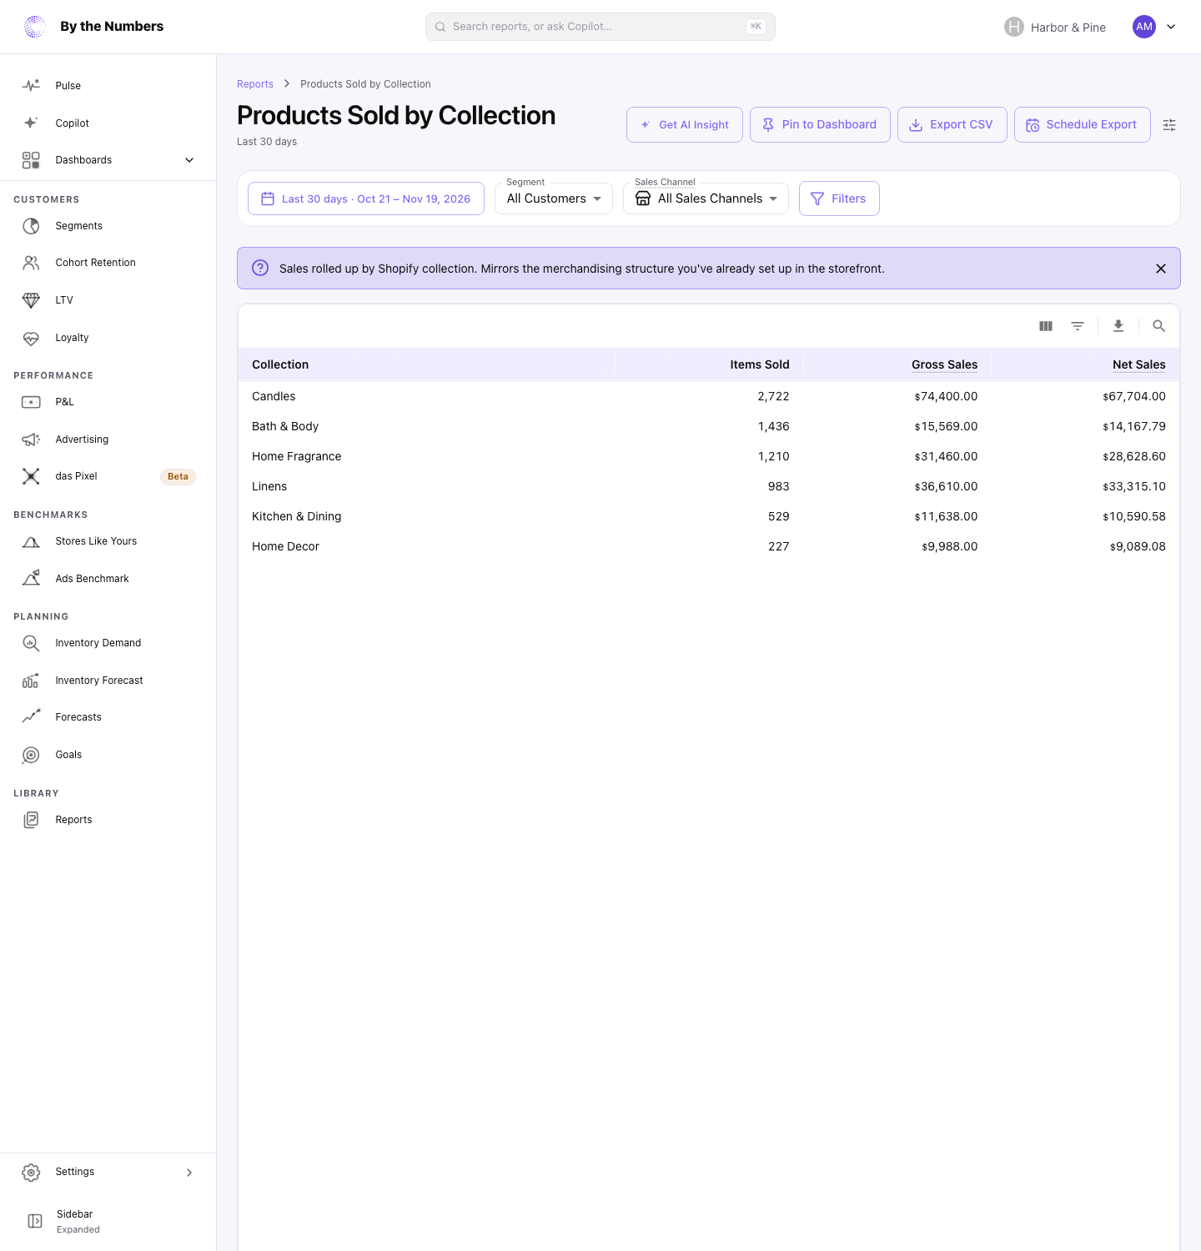Click the Schedule Export button
This screenshot has width=1201, height=1251.
1083,124
